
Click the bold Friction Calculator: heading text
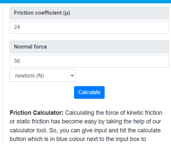click(36, 113)
